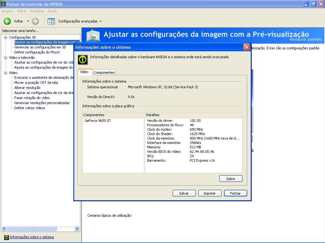Open the Voltar history dropdown arrow

point(28,21)
